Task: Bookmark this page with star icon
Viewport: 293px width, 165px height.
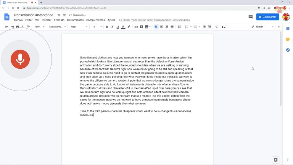Action: [x=269, y=8]
